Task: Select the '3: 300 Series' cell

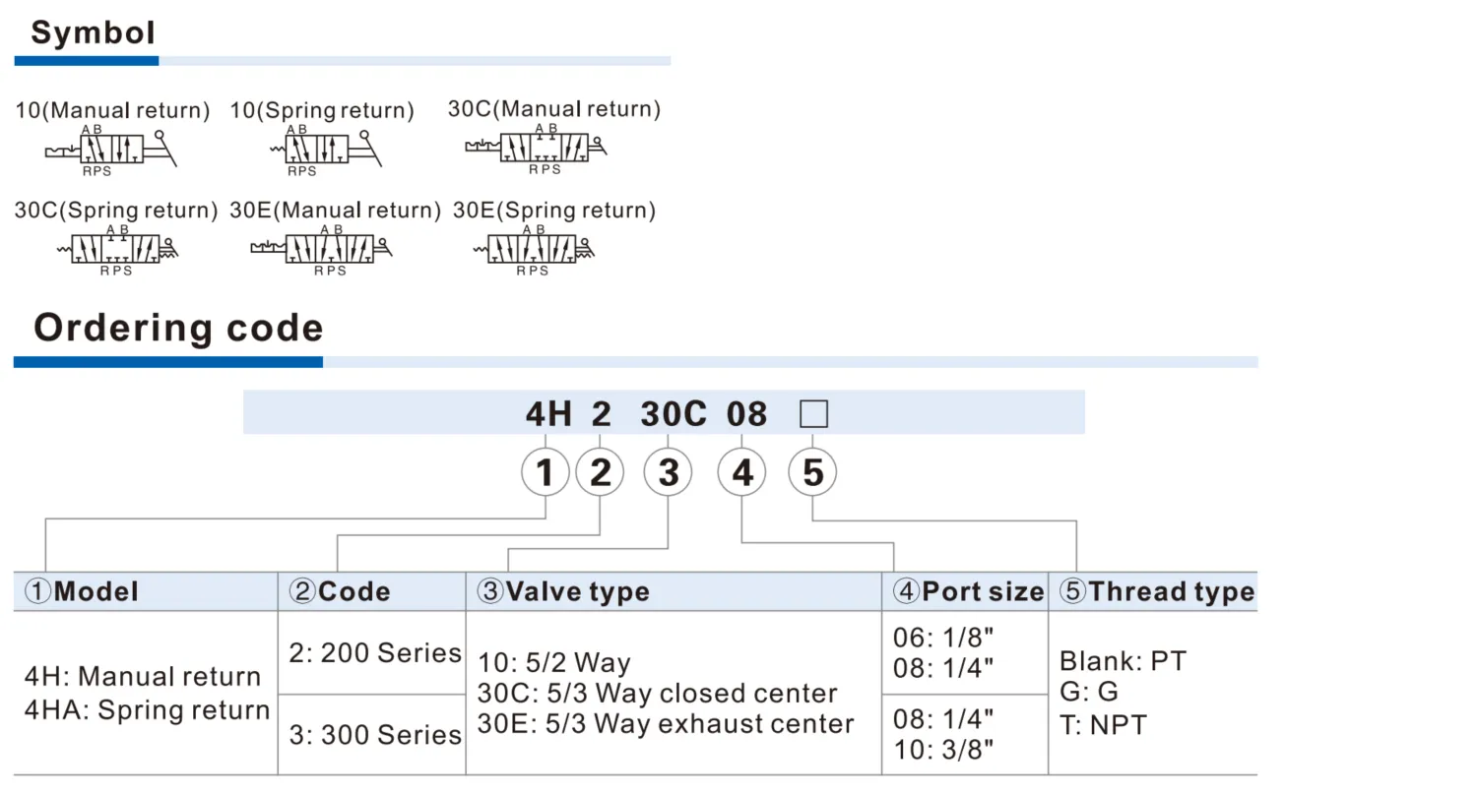Action: click(x=372, y=734)
